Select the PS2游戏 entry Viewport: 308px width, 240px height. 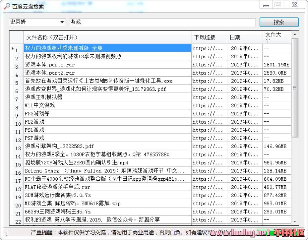tap(107, 122)
